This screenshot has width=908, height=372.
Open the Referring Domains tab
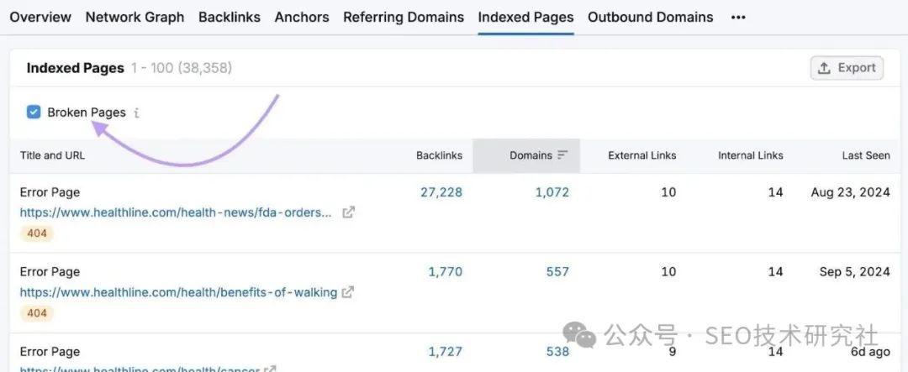(404, 17)
